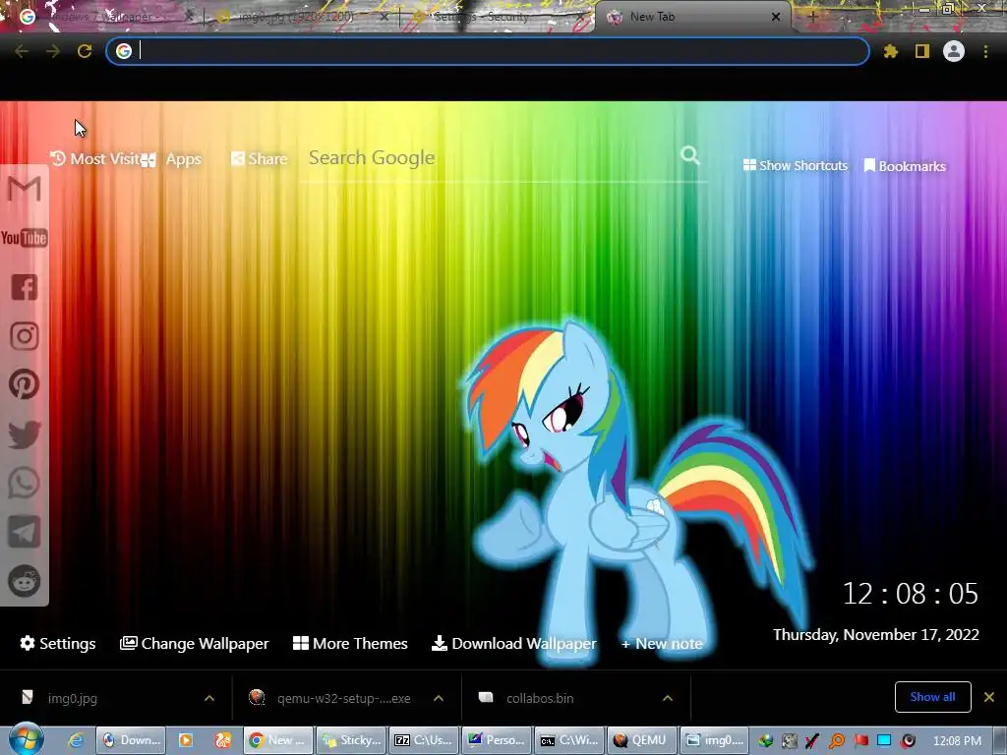Expand img0.jpg download options

tap(209, 698)
